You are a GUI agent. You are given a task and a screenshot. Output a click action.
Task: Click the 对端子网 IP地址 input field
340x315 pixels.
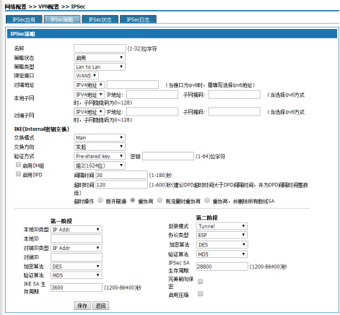point(152,112)
